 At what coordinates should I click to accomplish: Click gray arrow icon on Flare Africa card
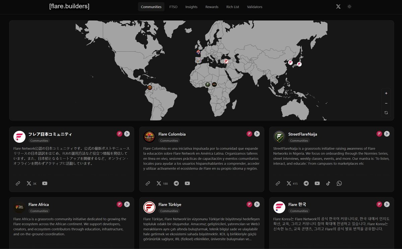127,204
